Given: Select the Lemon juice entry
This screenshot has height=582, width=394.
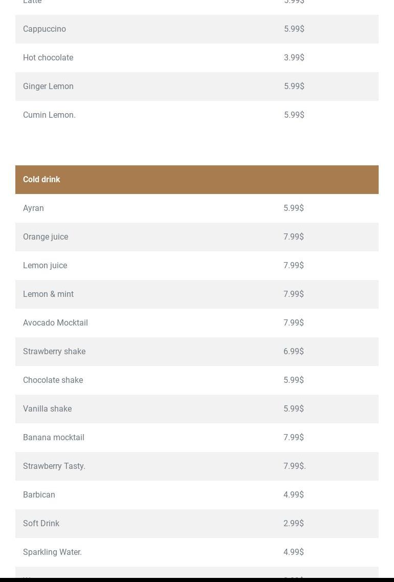Looking at the screenshot, I should tap(45, 266).
